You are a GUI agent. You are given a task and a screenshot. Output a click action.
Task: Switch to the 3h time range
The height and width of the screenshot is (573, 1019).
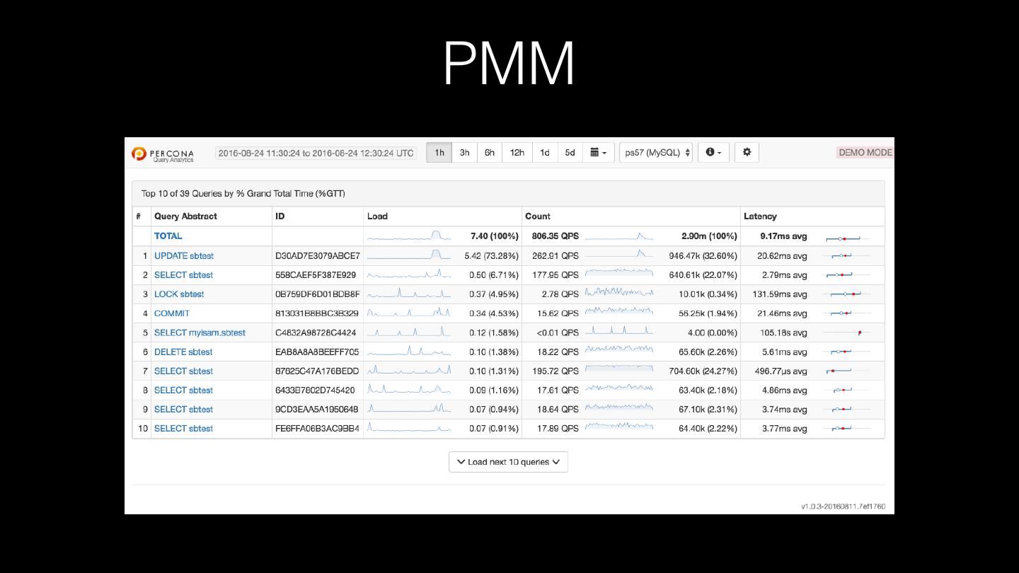point(464,152)
